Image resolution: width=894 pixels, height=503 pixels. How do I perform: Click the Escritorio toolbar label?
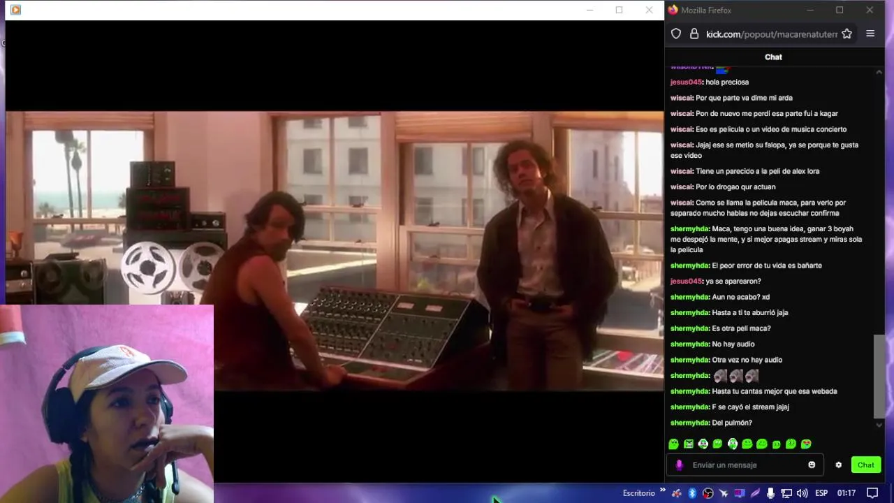pos(639,493)
